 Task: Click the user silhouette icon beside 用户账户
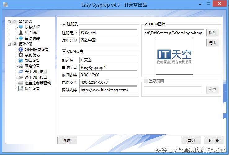(21, 33)
